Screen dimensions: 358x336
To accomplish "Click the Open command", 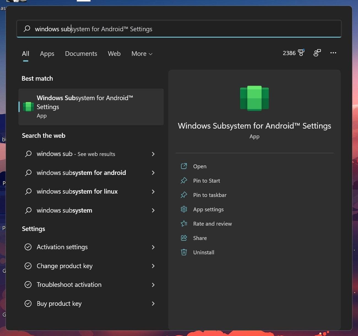I will tap(200, 166).
